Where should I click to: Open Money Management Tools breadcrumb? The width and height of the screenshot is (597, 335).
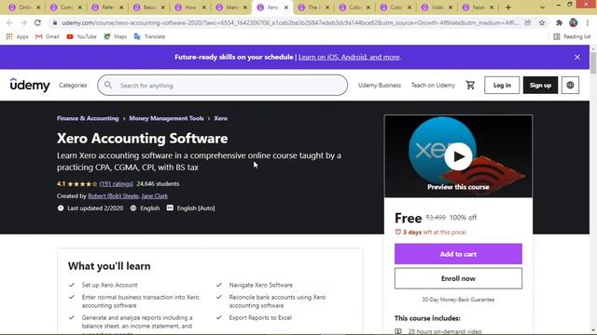tap(166, 118)
